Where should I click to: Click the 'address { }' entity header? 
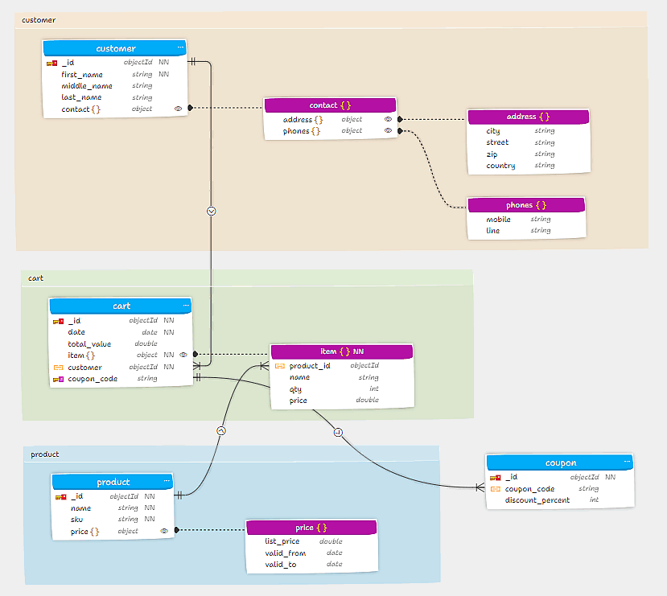pos(528,117)
